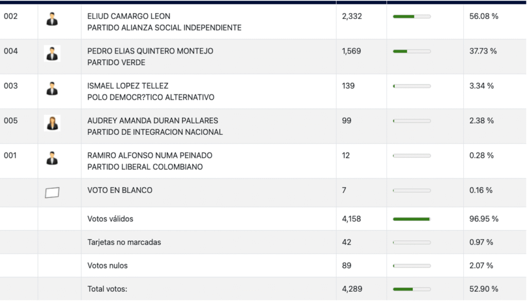
Task: Select the AUDREY AMANDA DURAN PALLARES name
Action: (153, 121)
